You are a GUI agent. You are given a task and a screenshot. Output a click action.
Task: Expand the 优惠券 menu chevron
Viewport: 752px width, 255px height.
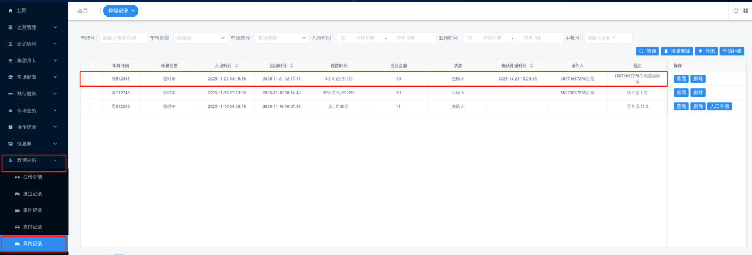[x=55, y=144]
